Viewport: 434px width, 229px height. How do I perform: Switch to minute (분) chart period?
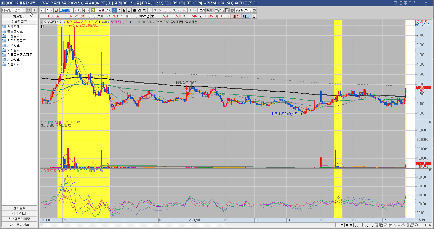coord(134,10)
